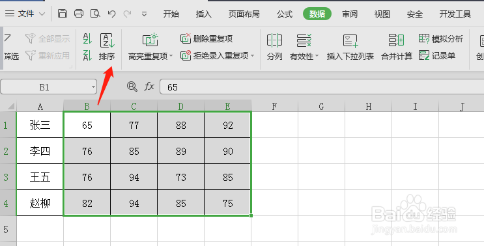Click the 合并计算 consolidate icon

coord(396,40)
